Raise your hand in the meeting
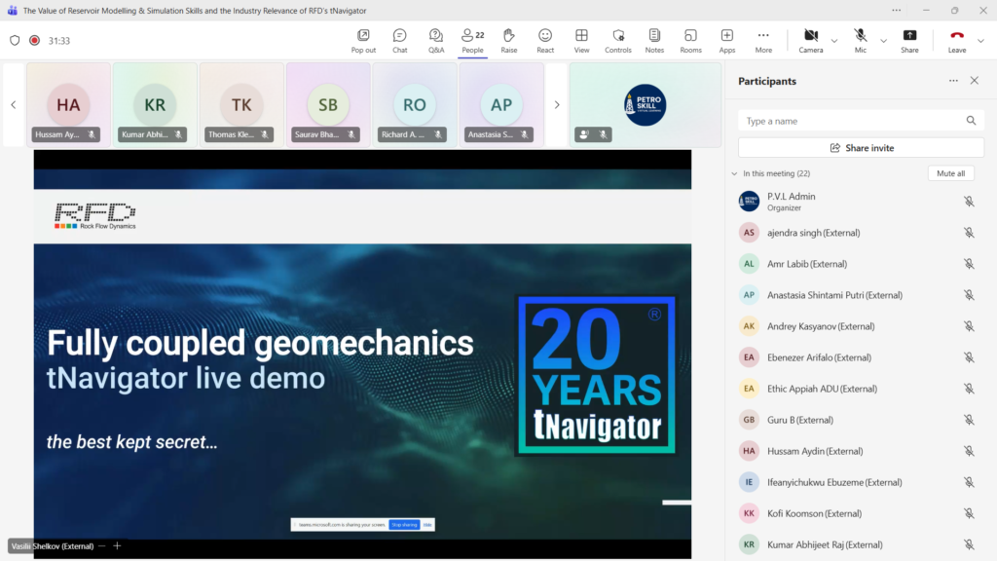 [x=508, y=40]
